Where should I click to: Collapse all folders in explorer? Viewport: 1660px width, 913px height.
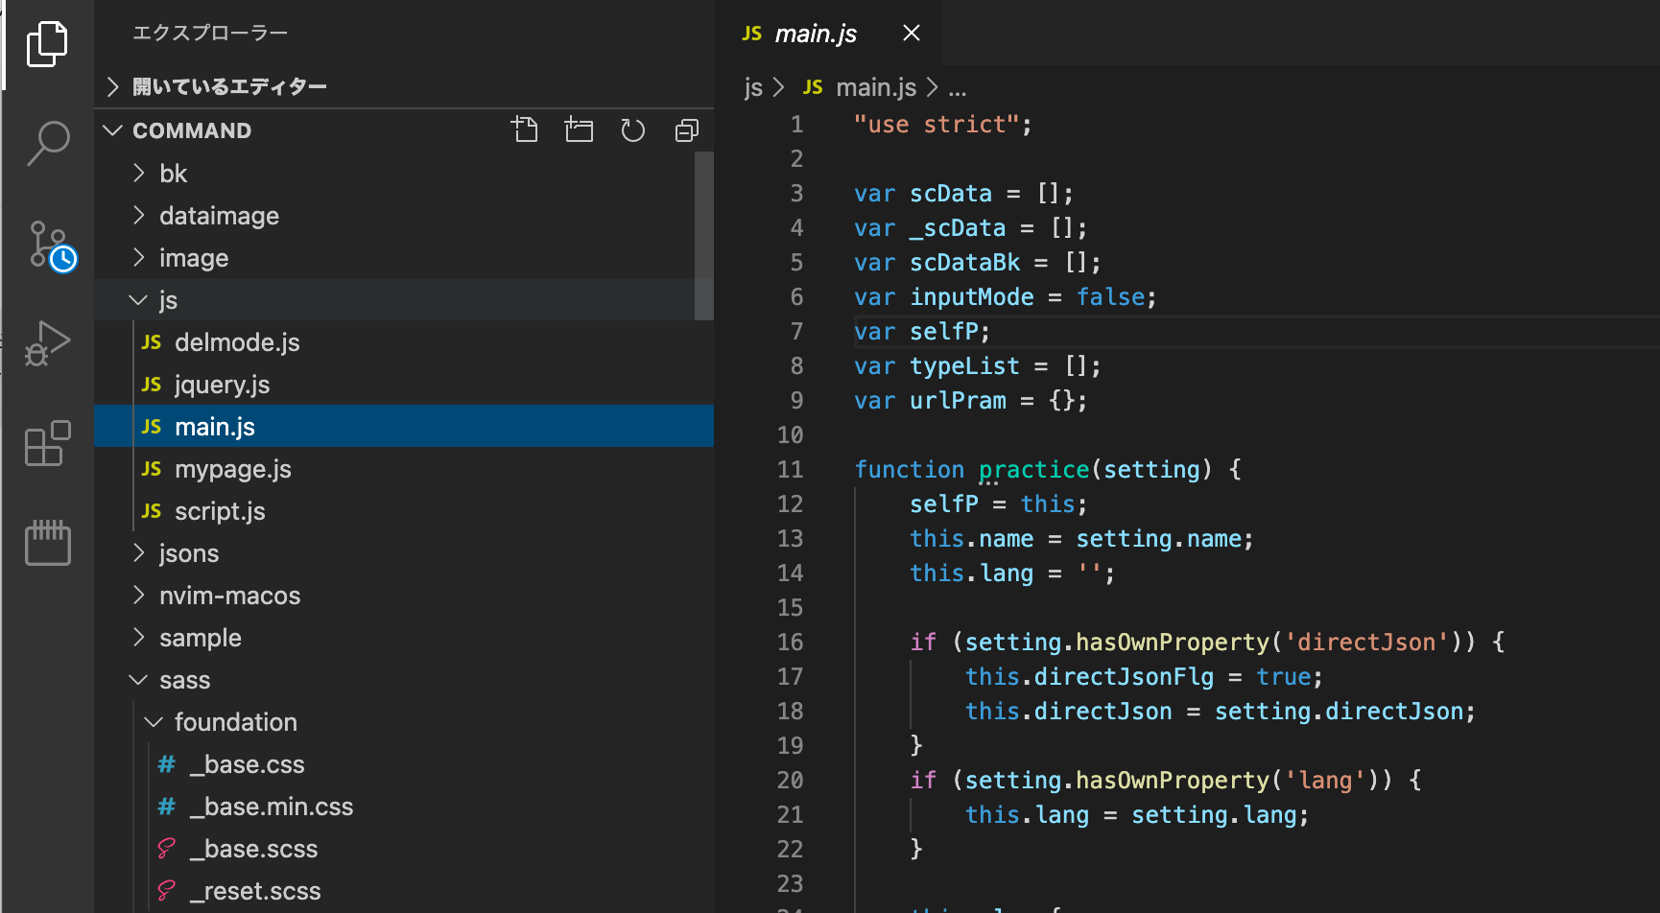point(687,129)
